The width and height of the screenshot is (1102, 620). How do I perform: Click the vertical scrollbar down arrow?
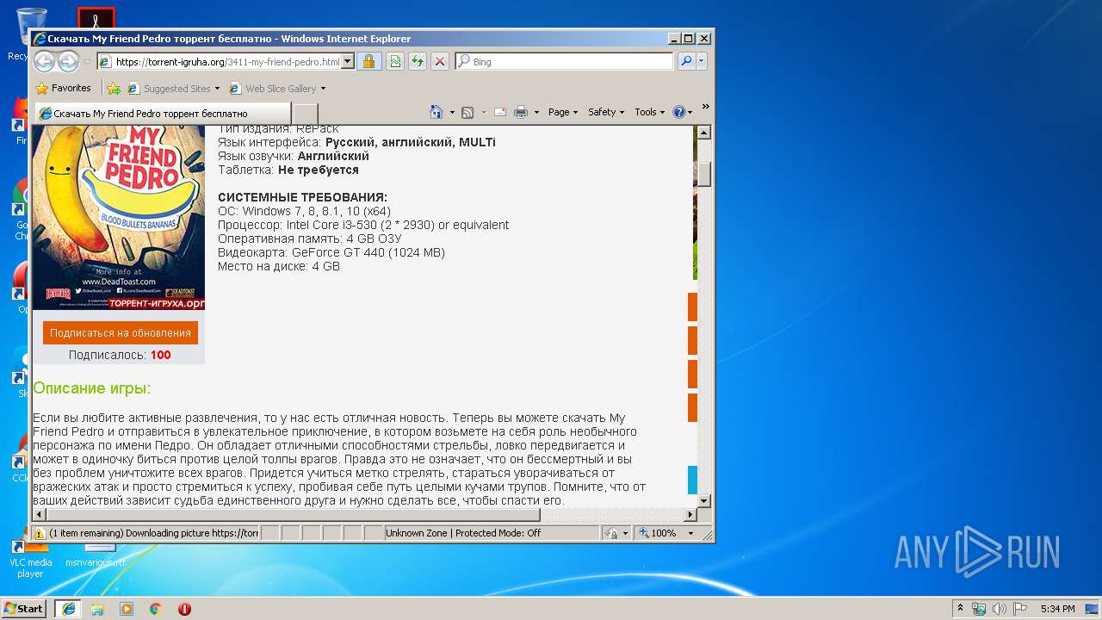click(x=703, y=500)
